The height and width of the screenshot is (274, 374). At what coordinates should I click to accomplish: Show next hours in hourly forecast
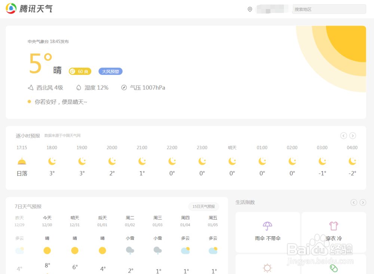click(x=353, y=136)
